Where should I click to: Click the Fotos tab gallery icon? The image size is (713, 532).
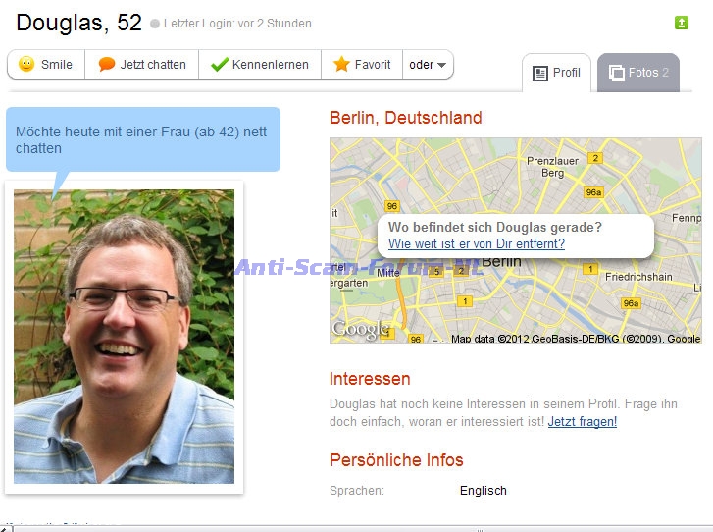[616, 73]
